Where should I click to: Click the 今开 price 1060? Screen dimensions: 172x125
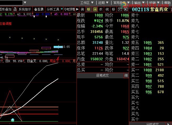pyautogui.click(x=125, y=26)
